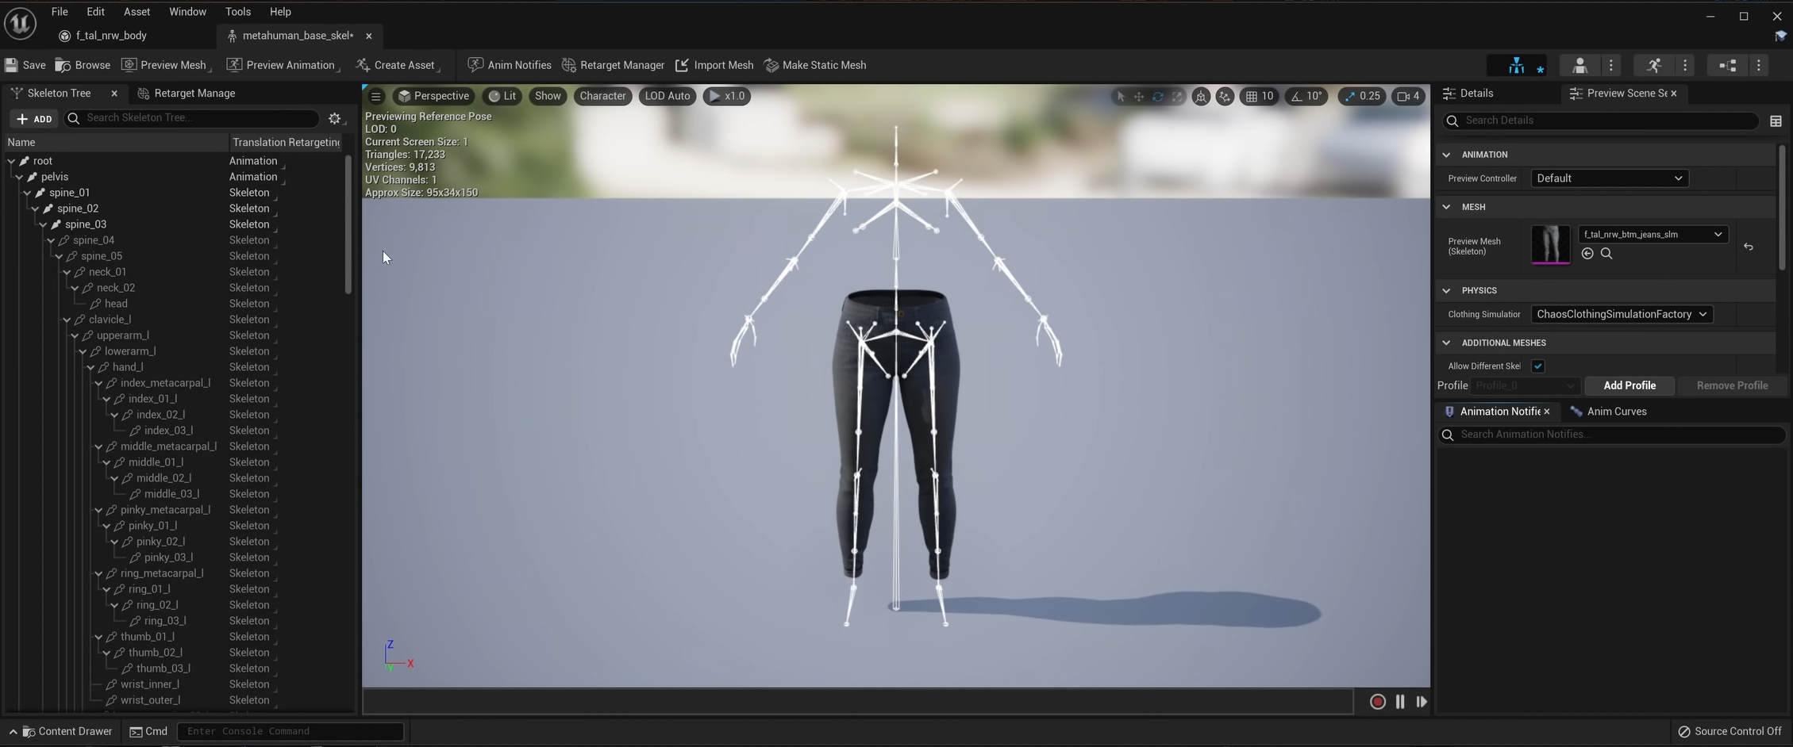The width and height of the screenshot is (1793, 747).
Task: Click the Perspective viewport button
Action: pos(434,96)
